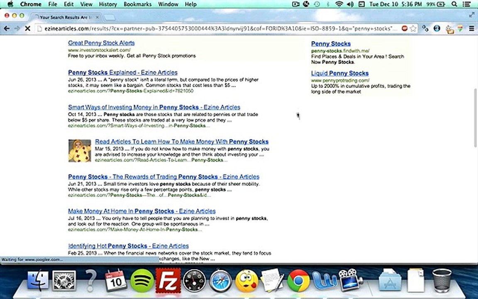Image resolution: width=478 pixels, height=299 pixels.
Task: Click the question mark Dock icon
Action: pyautogui.click(x=90, y=281)
